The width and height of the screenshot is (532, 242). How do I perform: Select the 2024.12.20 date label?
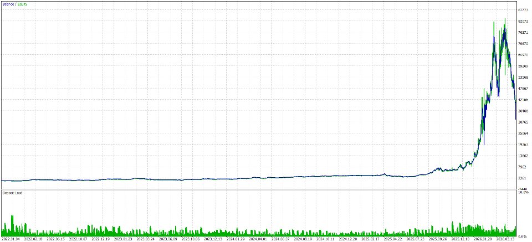pos(348,239)
